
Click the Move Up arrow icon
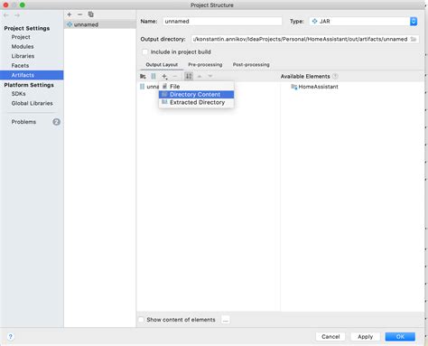coord(200,77)
